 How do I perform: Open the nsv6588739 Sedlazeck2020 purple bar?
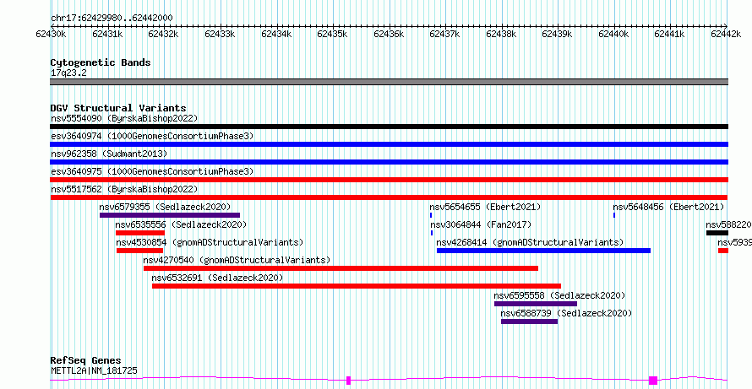point(530,321)
